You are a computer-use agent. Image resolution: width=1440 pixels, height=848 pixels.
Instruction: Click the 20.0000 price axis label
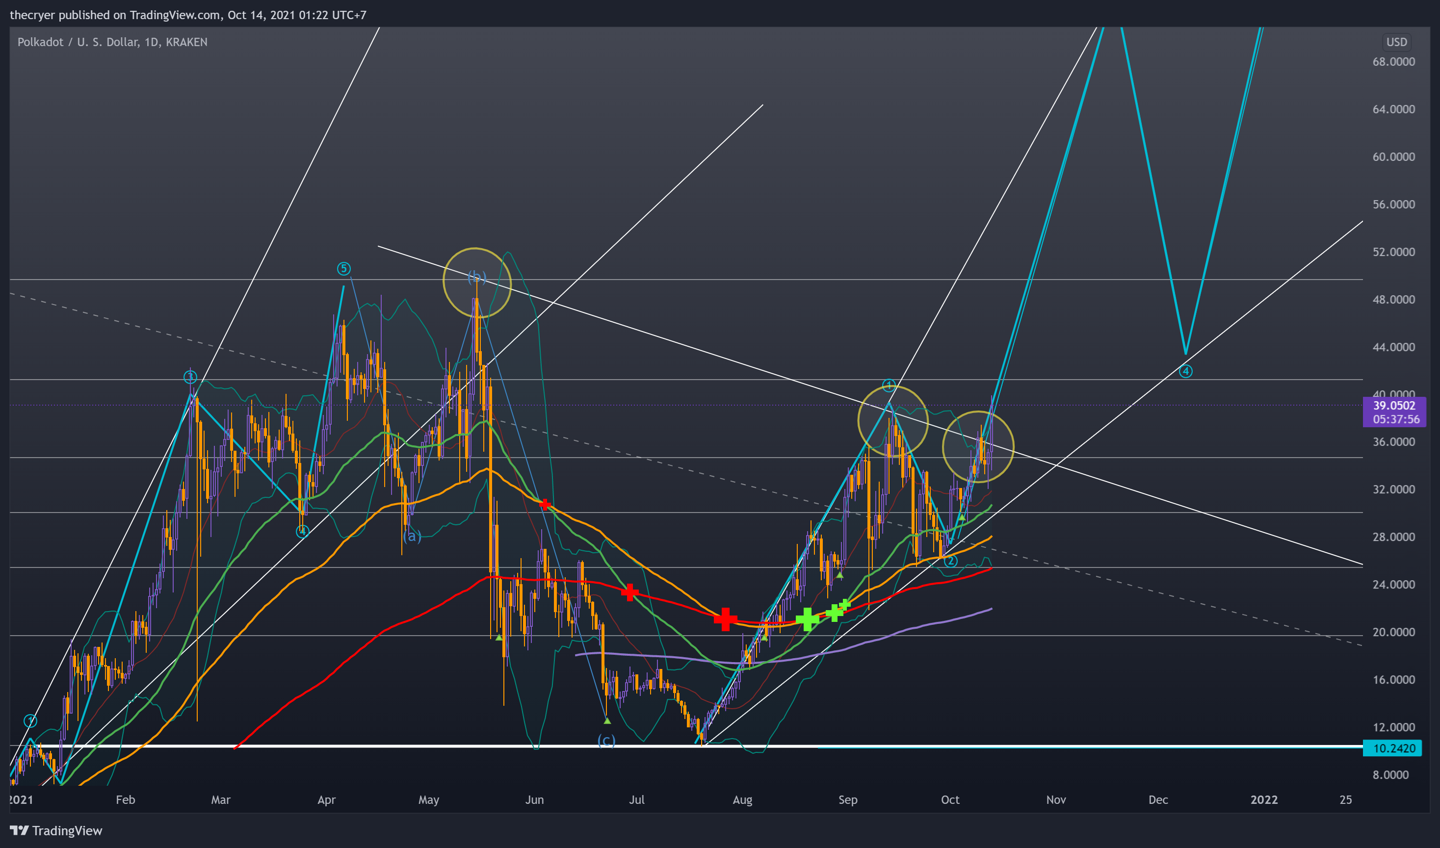[1393, 632]
